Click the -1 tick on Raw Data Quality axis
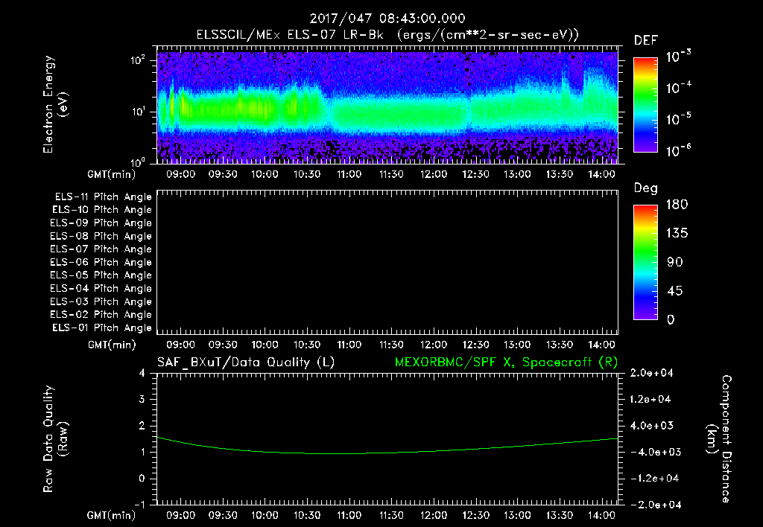The width and height of the screenshot is (763, 527). click(x=139, y=505)
